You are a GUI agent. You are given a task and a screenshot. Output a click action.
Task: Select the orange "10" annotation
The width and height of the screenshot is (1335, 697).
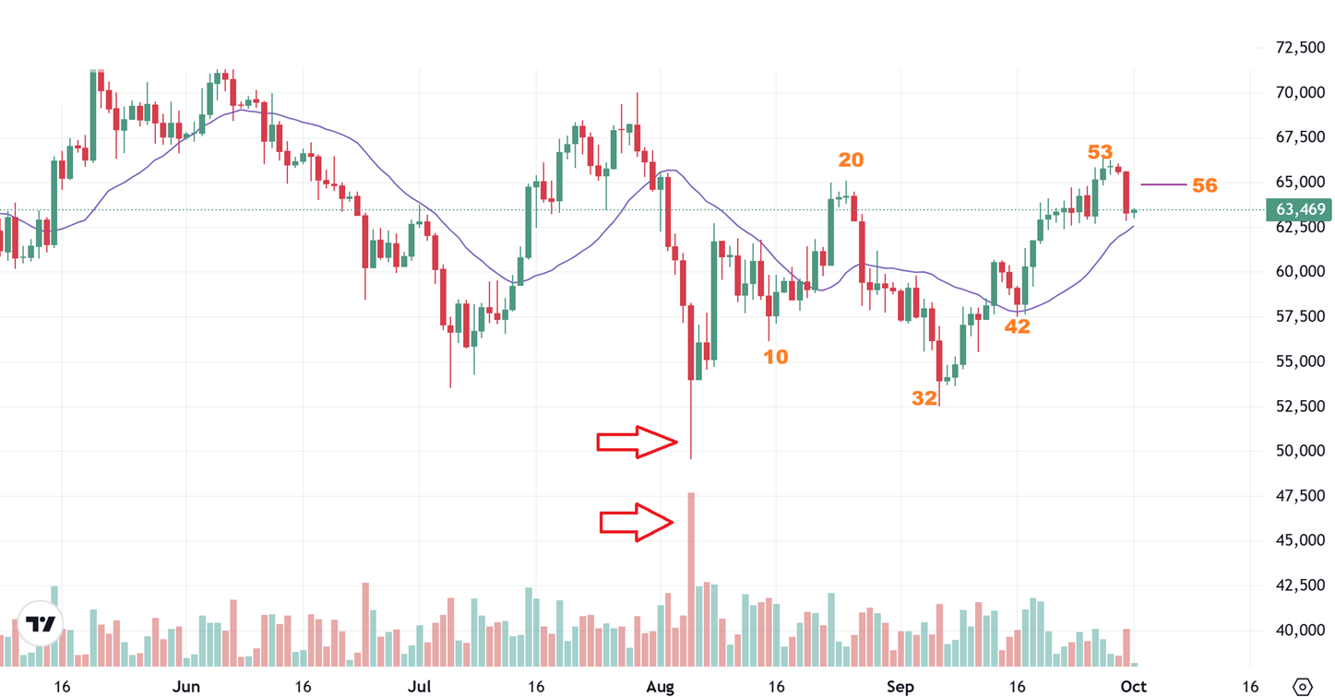click(x=776, y=357)
